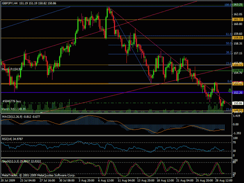Click the white 150.86 current price label
This screenshot has width=244, height=183.
point(238,103)
